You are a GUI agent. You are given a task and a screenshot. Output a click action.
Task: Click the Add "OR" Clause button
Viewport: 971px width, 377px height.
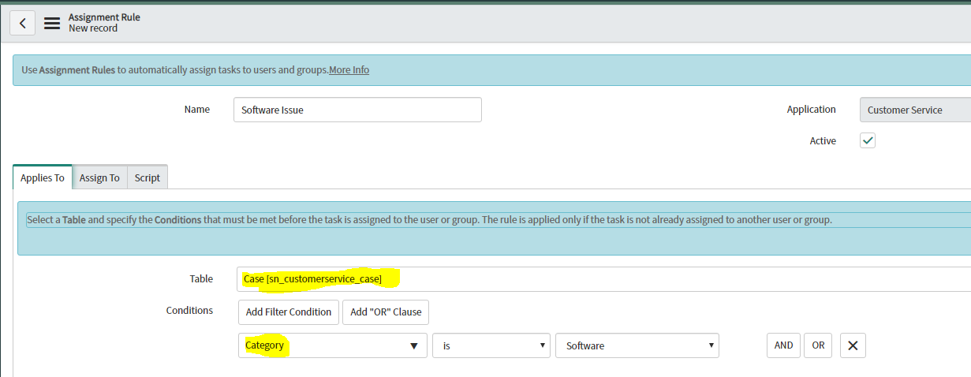(386, 312)
